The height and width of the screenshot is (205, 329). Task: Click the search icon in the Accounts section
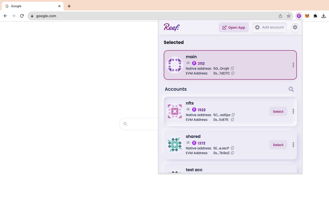[291, 89]
